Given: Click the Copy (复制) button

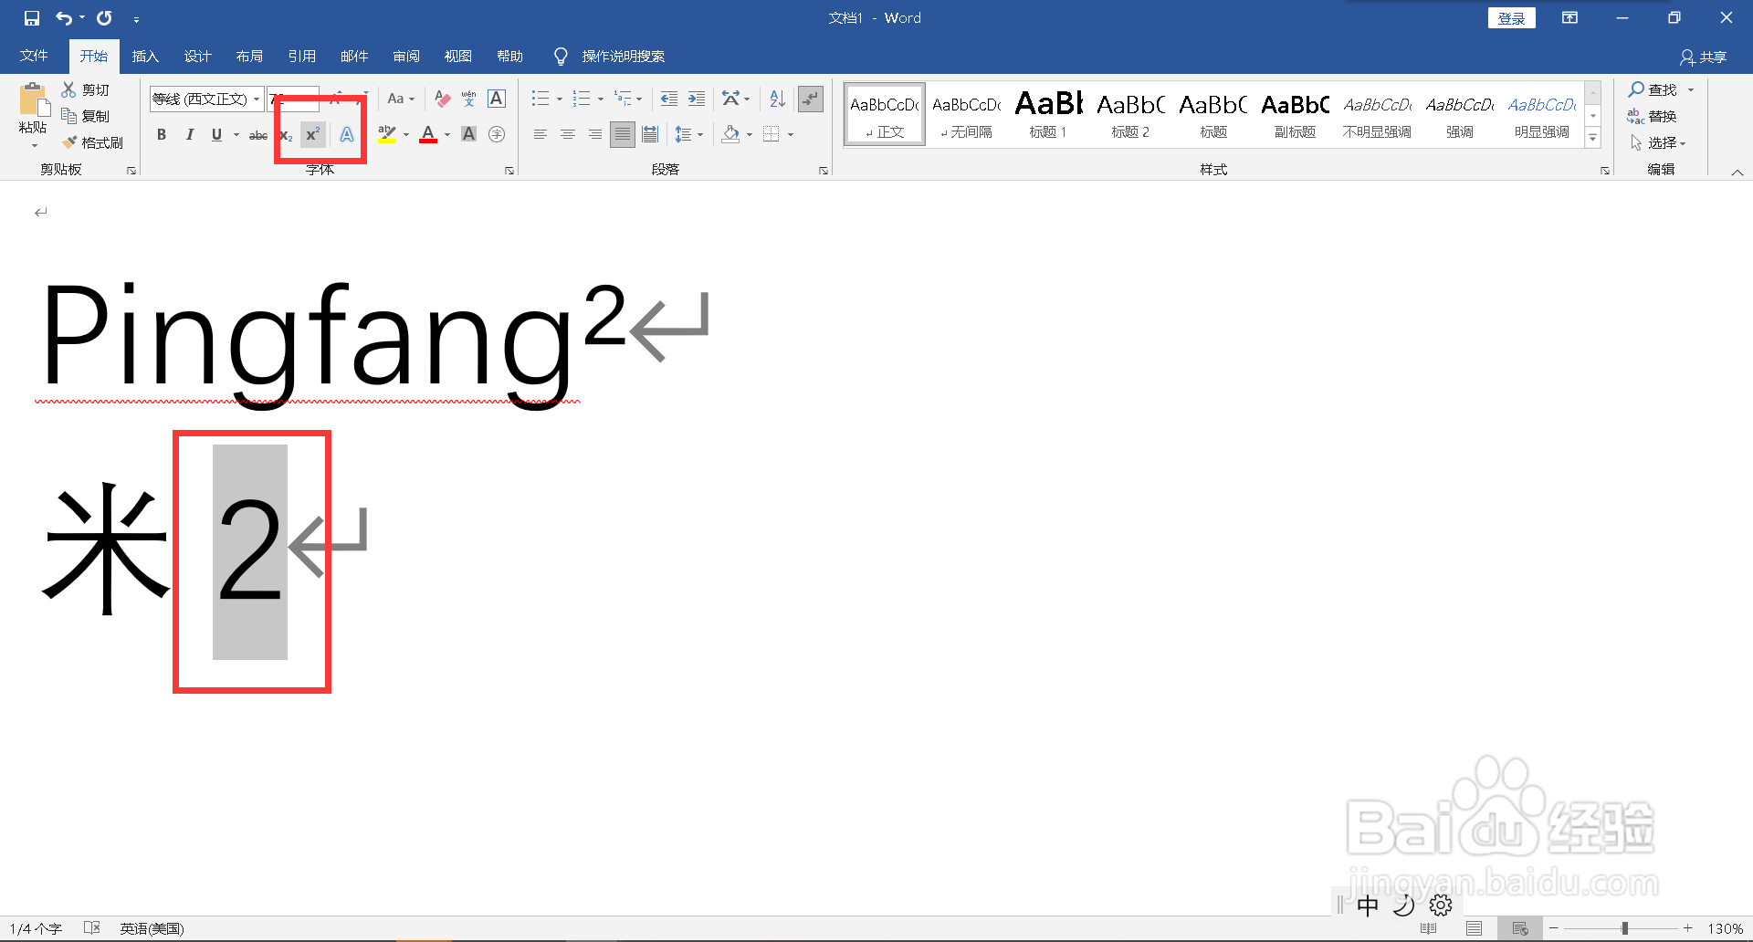Looking at the screenshot, I should tap(85, 116).
